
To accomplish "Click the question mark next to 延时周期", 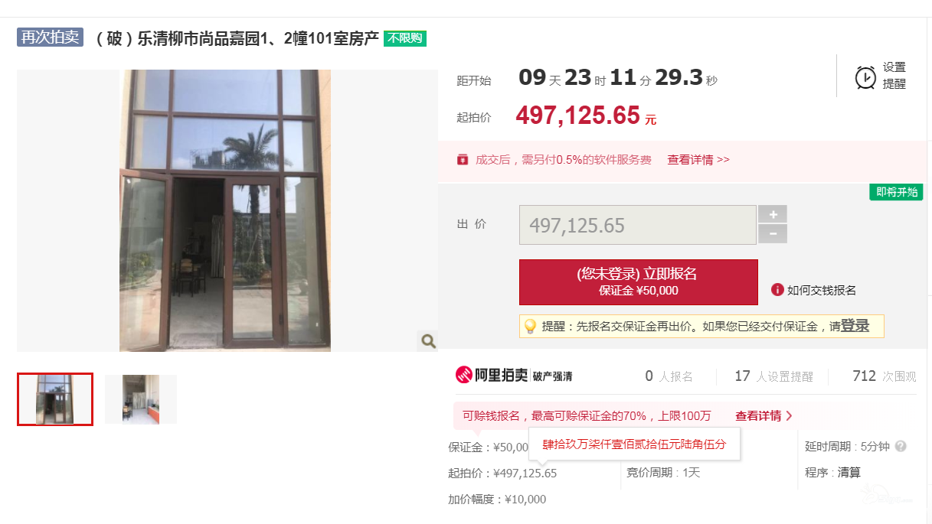I will click(901, 446).
